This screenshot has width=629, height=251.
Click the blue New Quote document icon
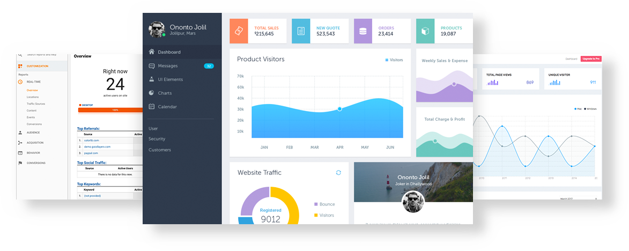click(301, 31)
